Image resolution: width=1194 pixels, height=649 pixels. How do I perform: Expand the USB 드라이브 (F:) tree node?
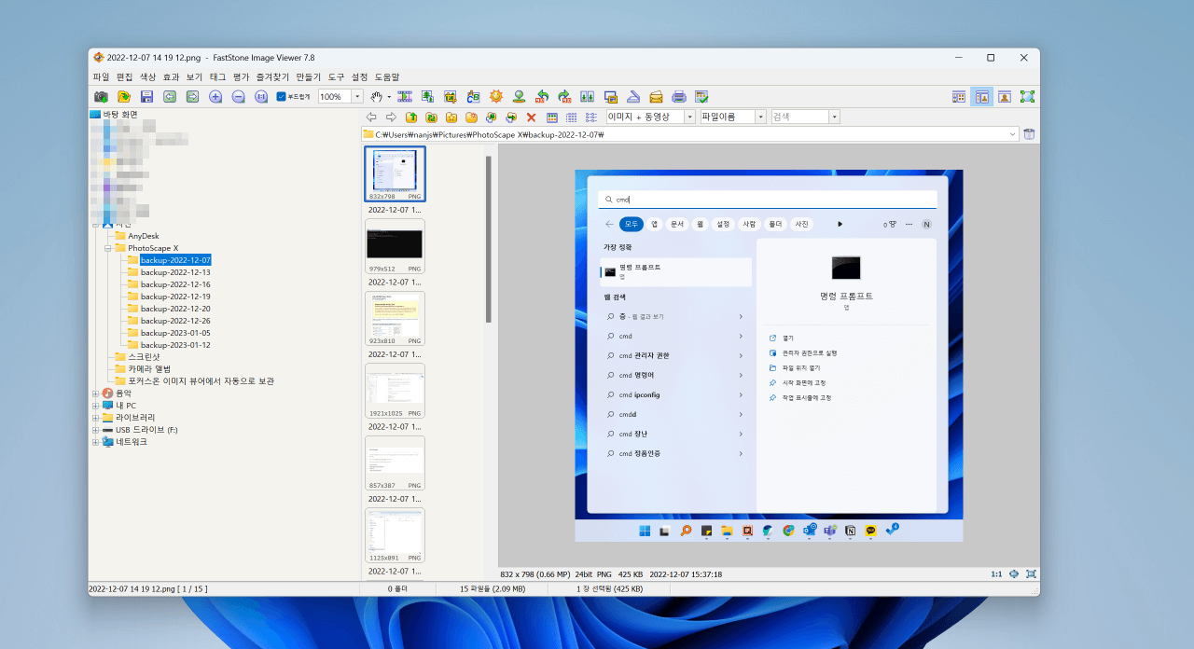click(95, 430)
